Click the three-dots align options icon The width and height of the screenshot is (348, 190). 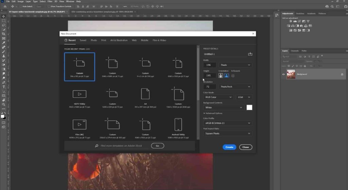click(125, 6)
